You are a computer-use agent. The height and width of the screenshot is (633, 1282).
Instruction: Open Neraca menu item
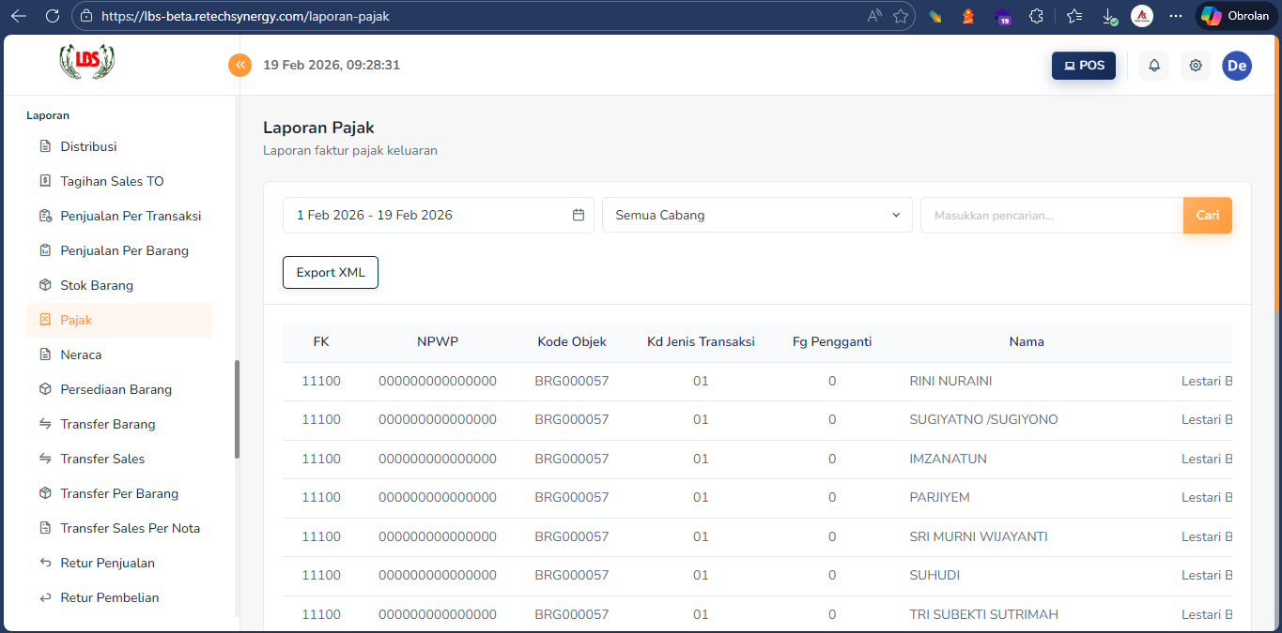tap(119, 354)
